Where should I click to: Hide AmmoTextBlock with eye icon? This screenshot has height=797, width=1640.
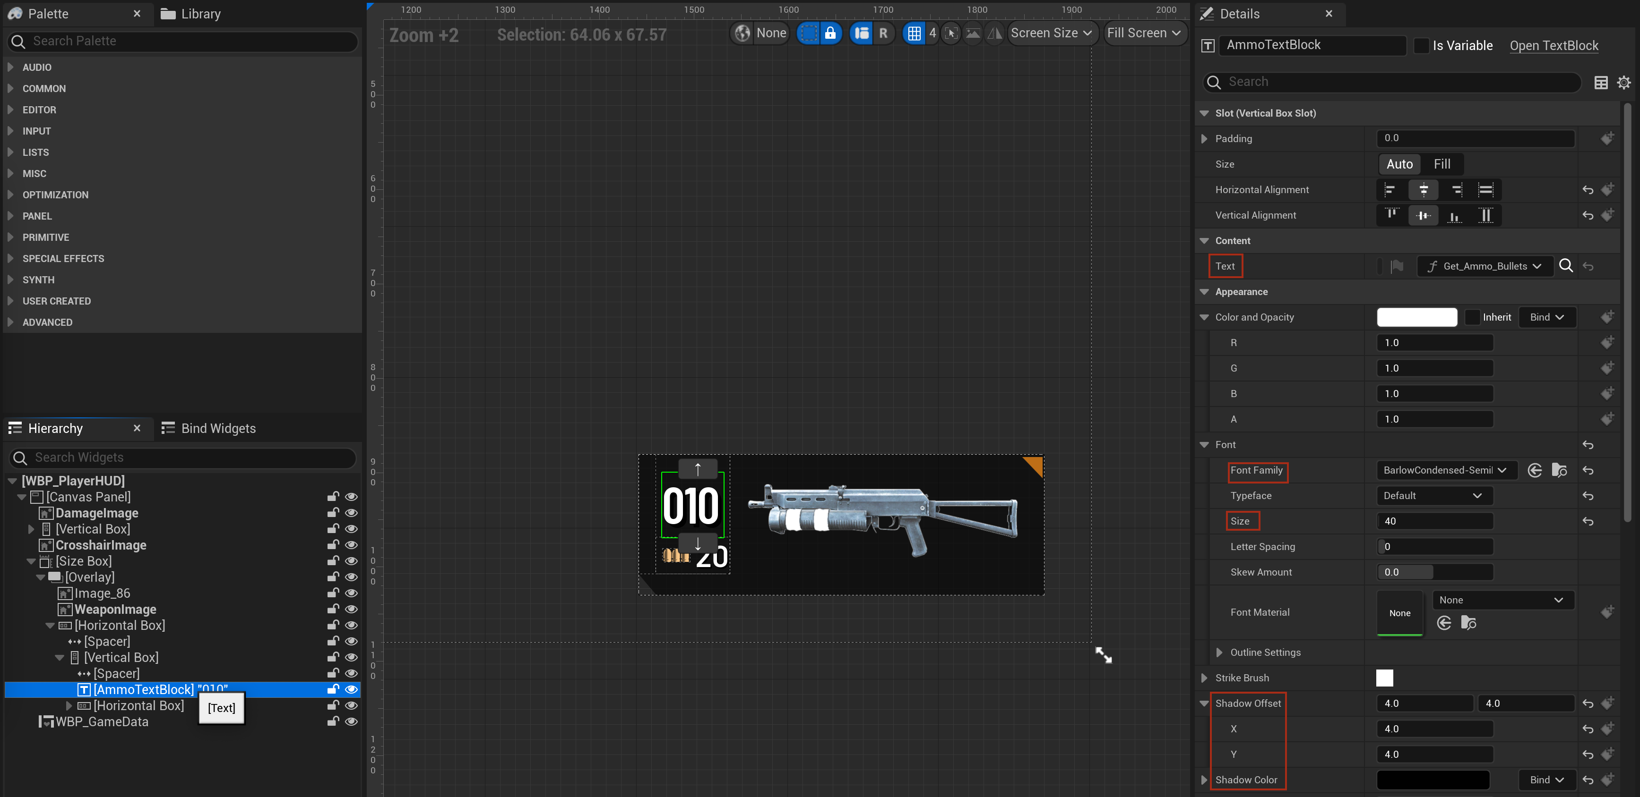coord(351,689)
